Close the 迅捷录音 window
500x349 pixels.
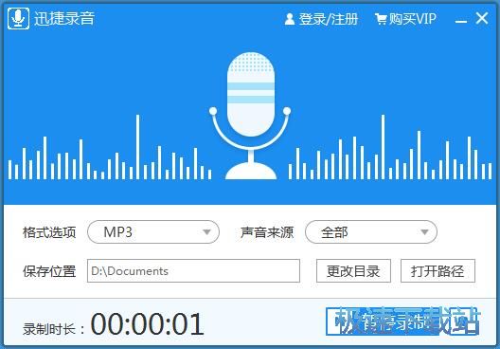pyautogui.click(x=482, y=18)
